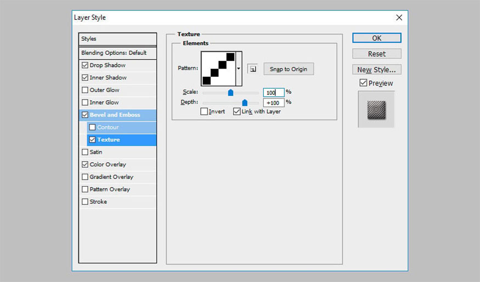Open the pattern picker dropdown arrow
Image resolution: width=480 pixels, height=282 pixels.
click(x=239, y=68)
